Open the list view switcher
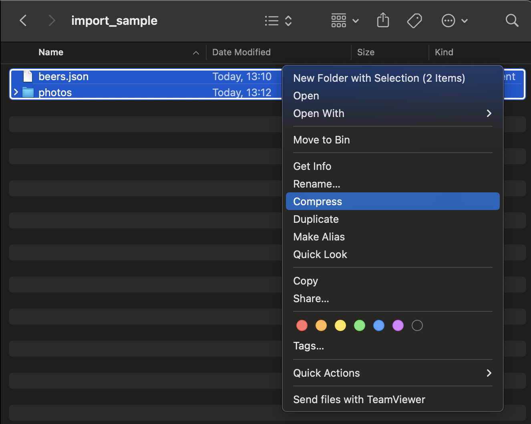 point(278,21)
